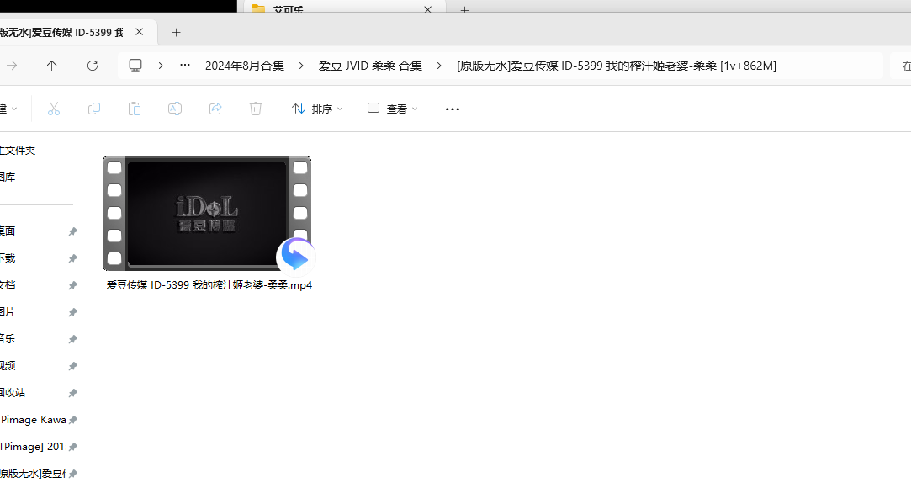The image size is (911, 488).
Task: Open the 原版无水爱豆 pinned sidebar folder
Action: (33, 474)
